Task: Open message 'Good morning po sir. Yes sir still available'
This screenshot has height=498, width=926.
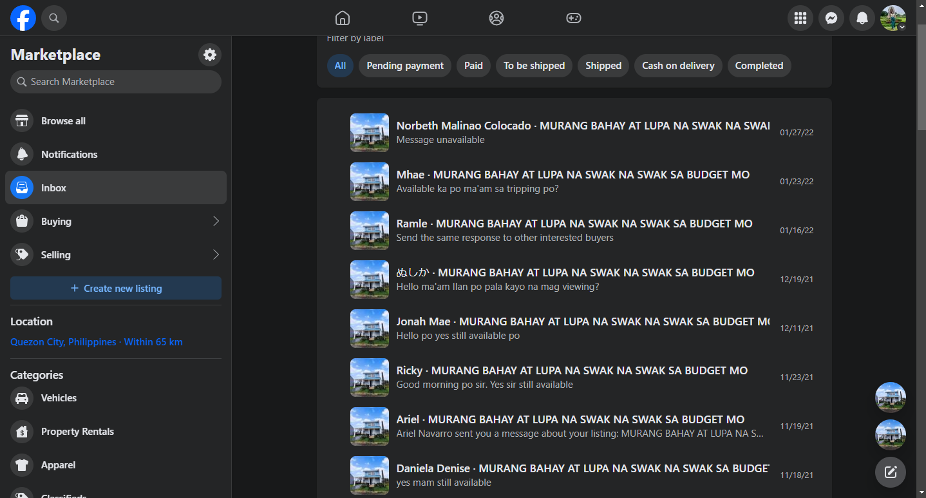Action: click(484, 385)
